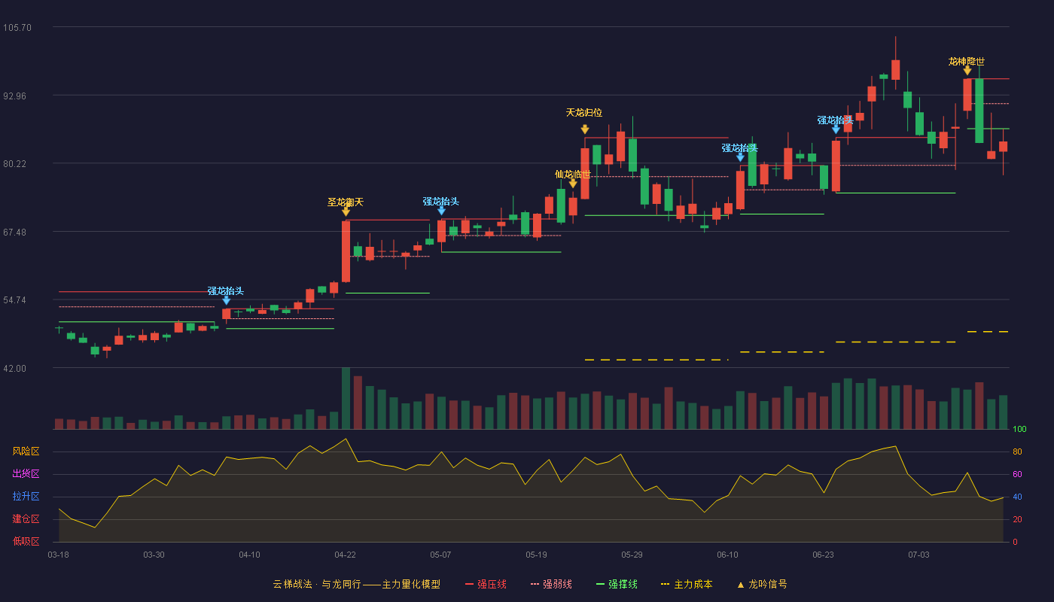Select the 龙神降世 signal label
The width and height of the screenshot is (1054, 602).
[967, 62]
